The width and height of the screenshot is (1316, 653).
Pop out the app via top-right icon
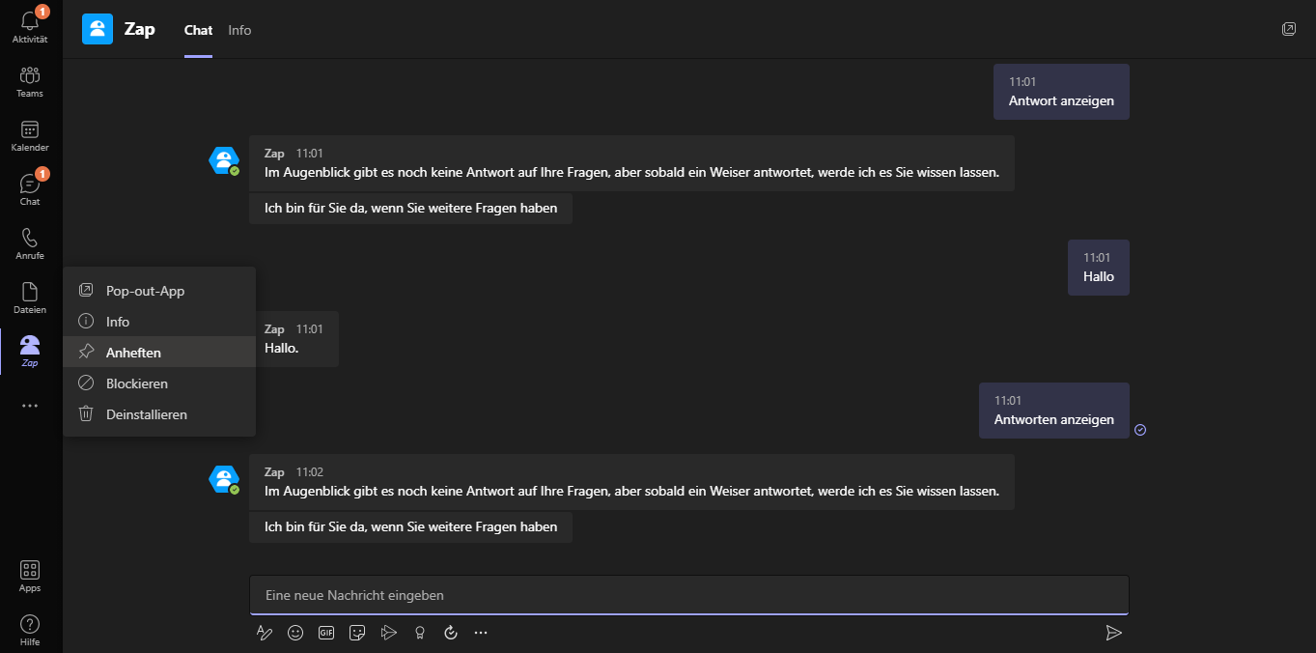(1289, 29)
